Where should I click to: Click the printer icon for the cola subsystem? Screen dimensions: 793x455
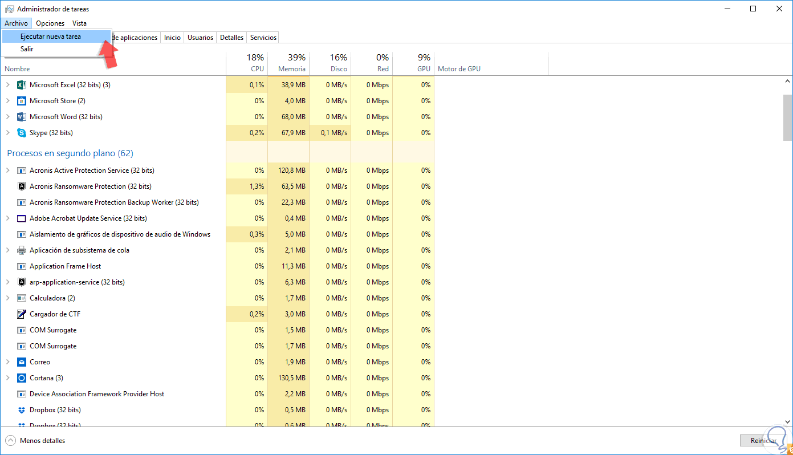(x=22, y=250)
